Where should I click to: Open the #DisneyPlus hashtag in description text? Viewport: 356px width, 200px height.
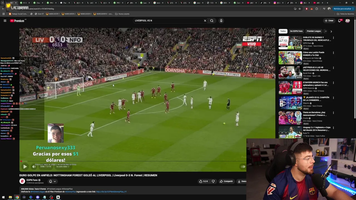tap(70, 192)
